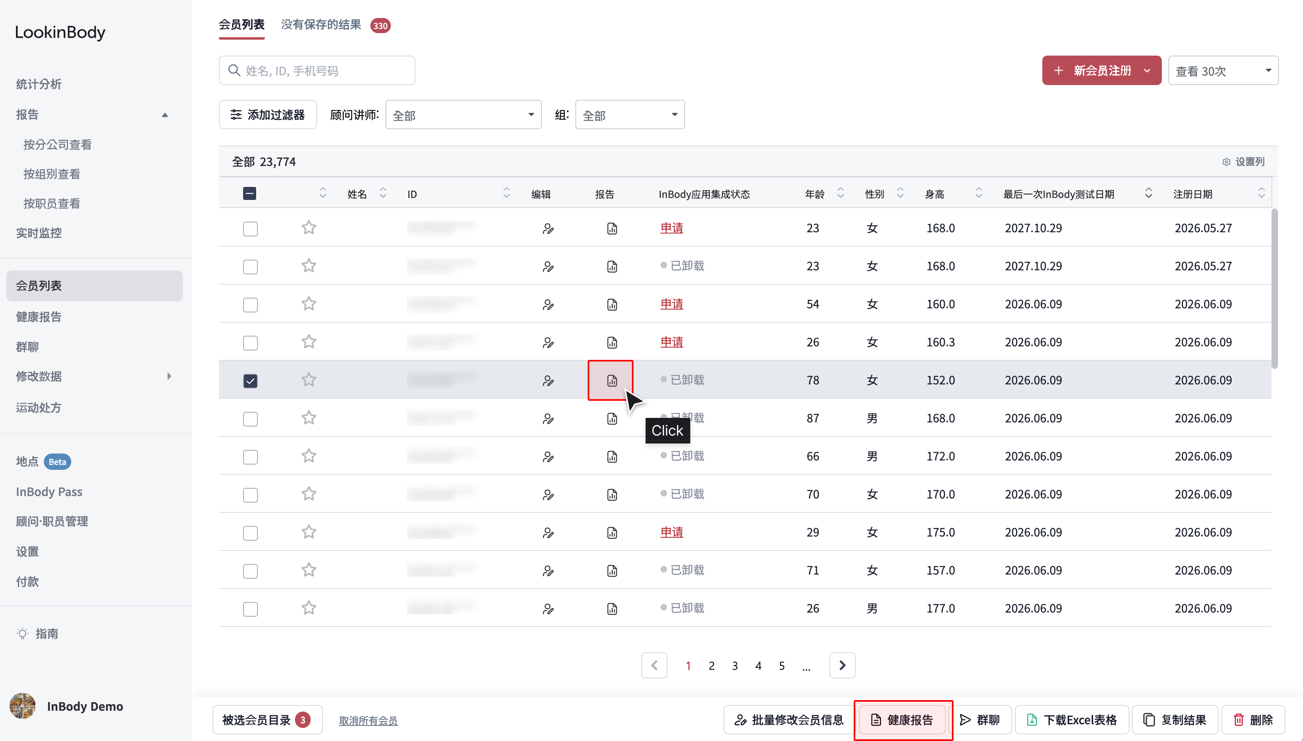
Task: Sort by 注册日期 column arrows
Action: pyautogui.click(x=1261, y=193)
